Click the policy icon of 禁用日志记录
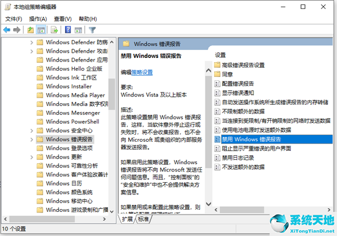Screen dimensions: 337x236 pyautogui.click(x=217, y=158)
